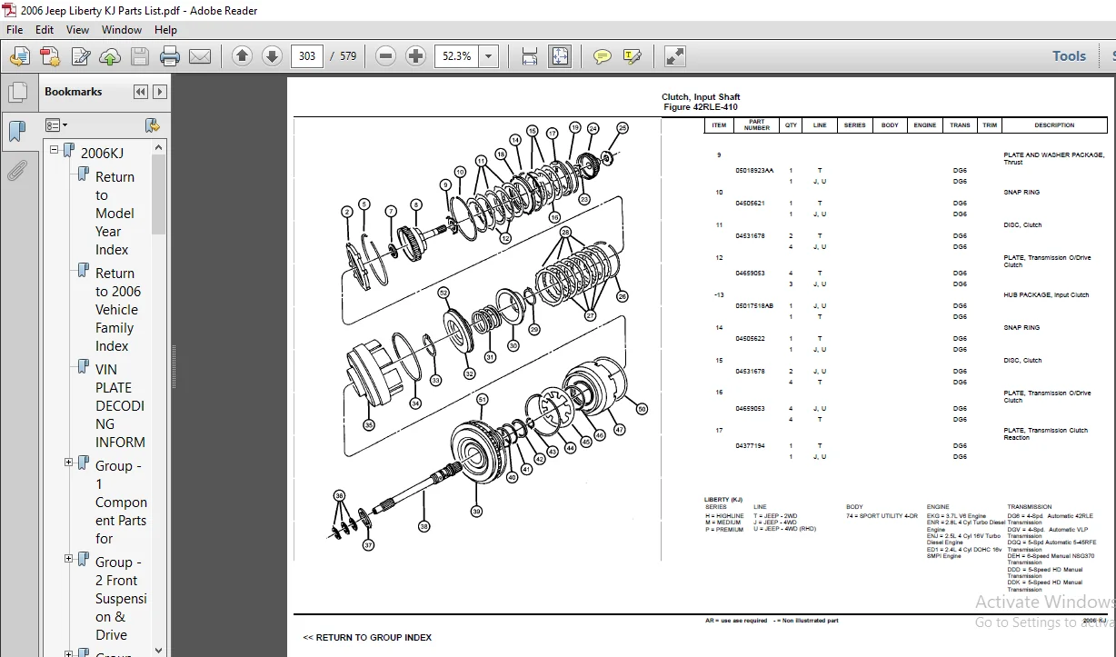Click part number 04377194 in table

point(750,445)
